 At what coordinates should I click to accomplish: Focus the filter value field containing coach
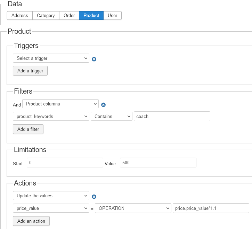[172, 116]
